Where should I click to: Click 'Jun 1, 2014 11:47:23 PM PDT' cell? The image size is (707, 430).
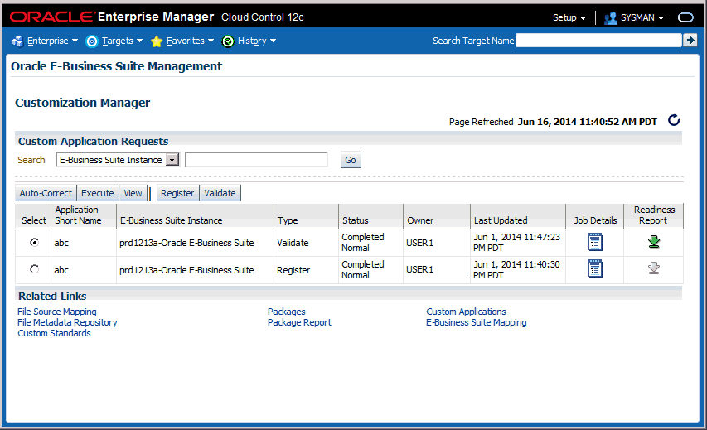[516, 243]
